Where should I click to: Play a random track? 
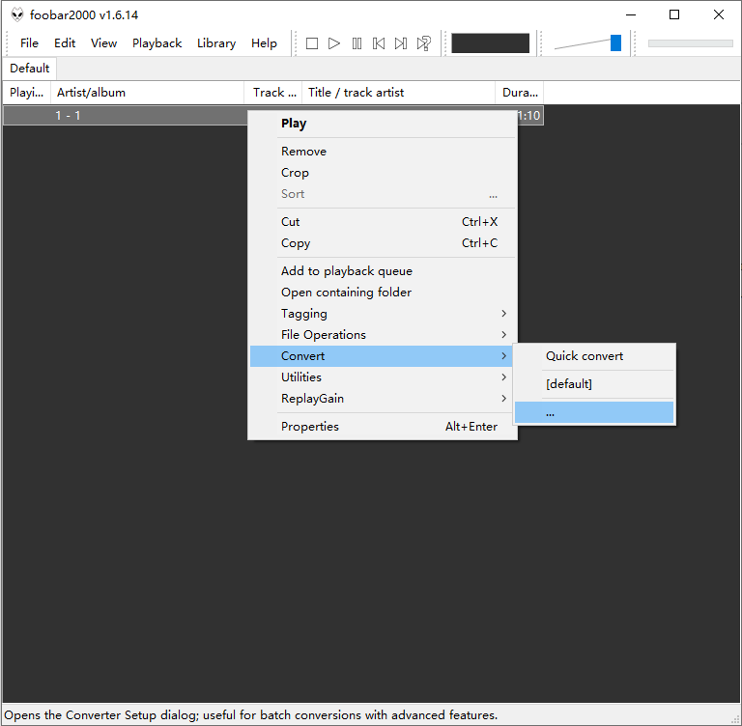pos(423,43)
